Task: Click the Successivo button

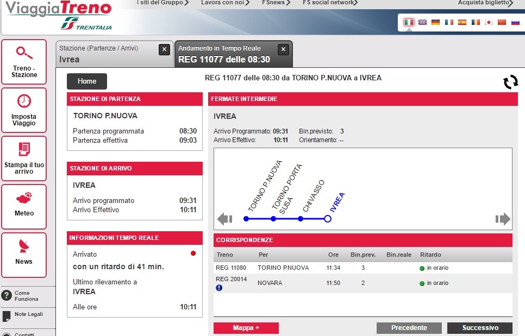Action: tap(480, 328)
